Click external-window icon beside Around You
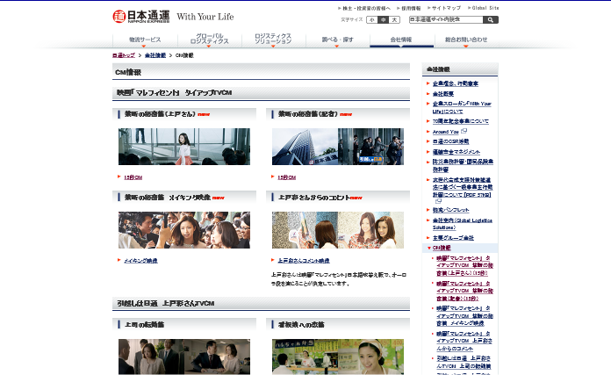The height and width of the screenshot is (375, 611). (464, 132)
